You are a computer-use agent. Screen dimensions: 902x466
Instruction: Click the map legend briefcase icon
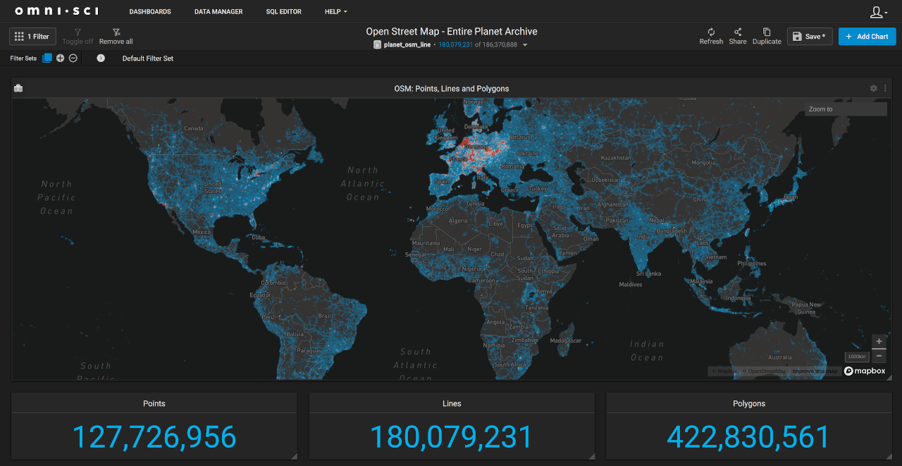point(18,89)
